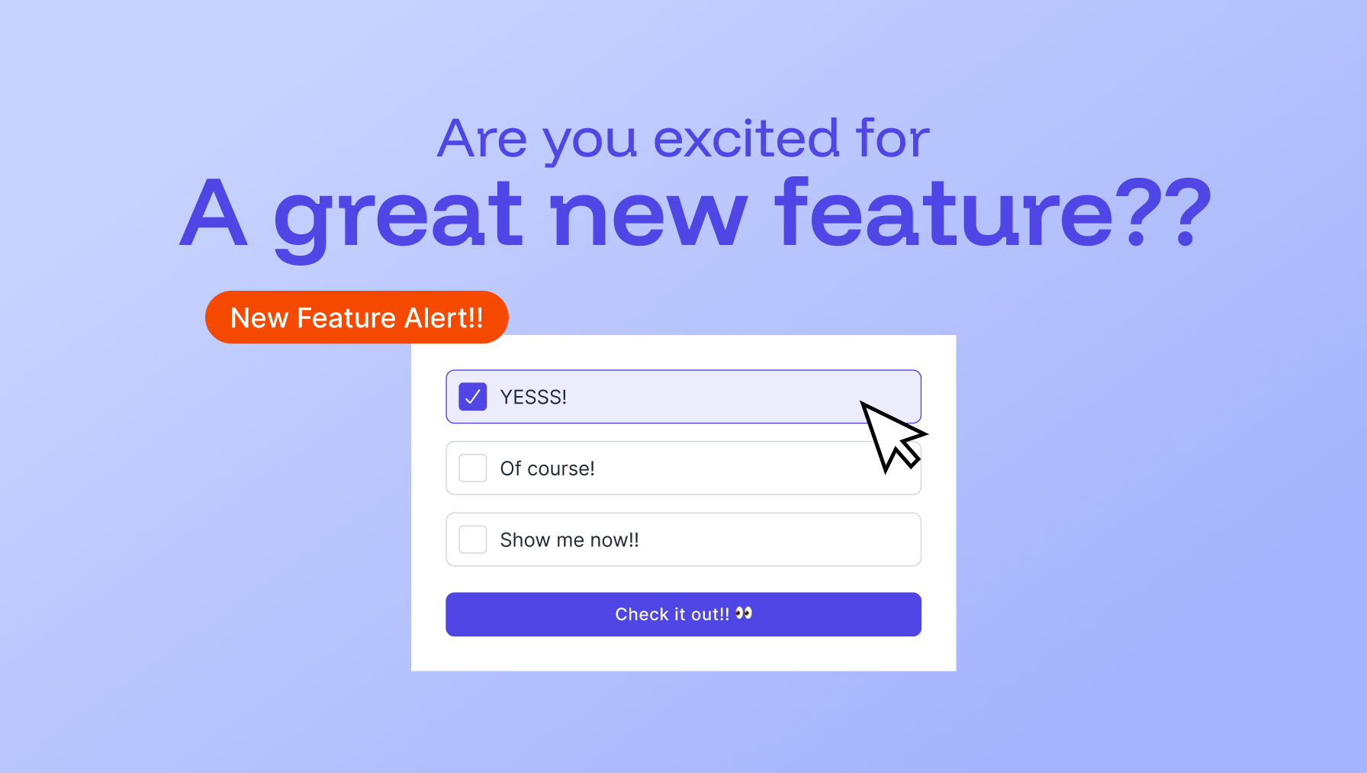The height and width of the screenshot is (773, 1367).
Task: Enable the "Show me now!!" checkbox
Action: tap(473, 539)
